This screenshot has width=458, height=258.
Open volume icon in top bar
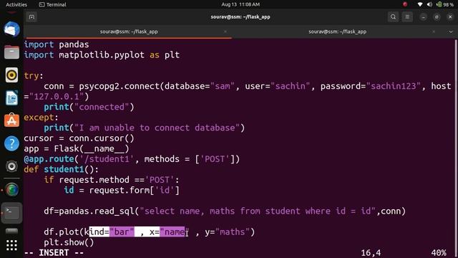pyautogui.click(x=429, y=4)
